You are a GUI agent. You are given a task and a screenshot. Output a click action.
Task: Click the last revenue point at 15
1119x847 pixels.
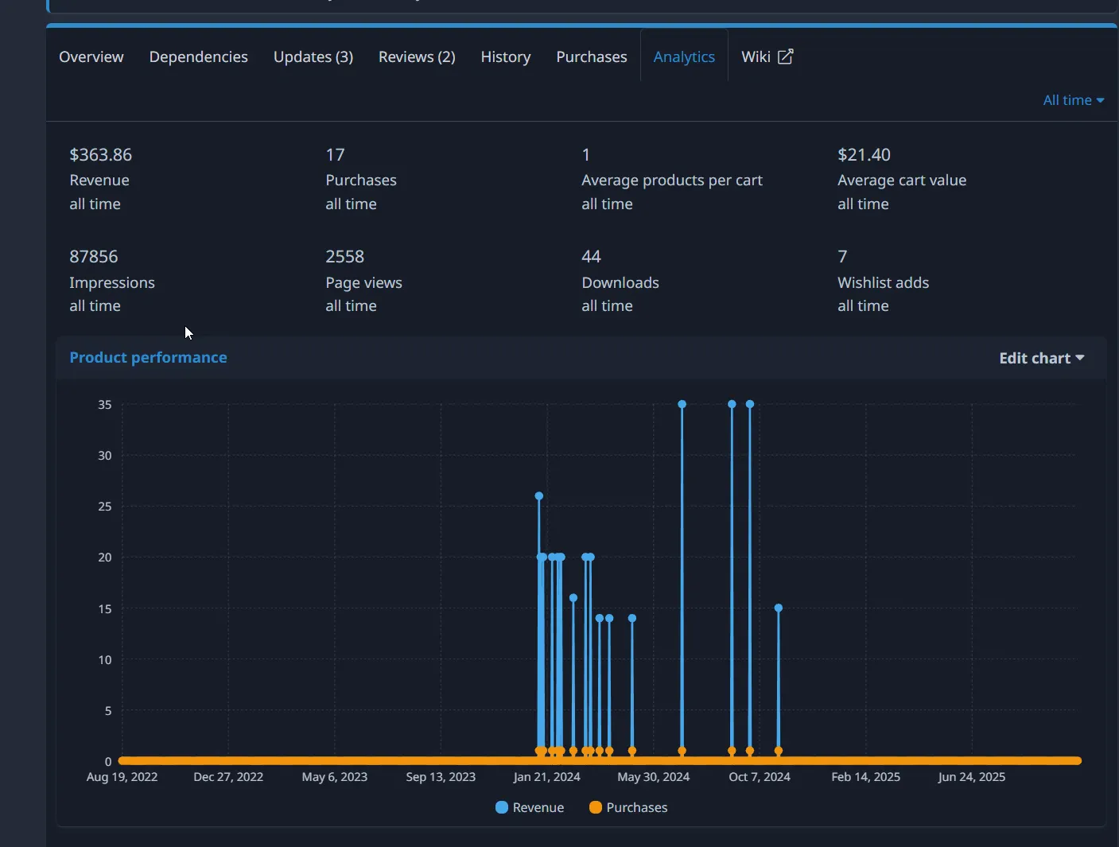779,608
